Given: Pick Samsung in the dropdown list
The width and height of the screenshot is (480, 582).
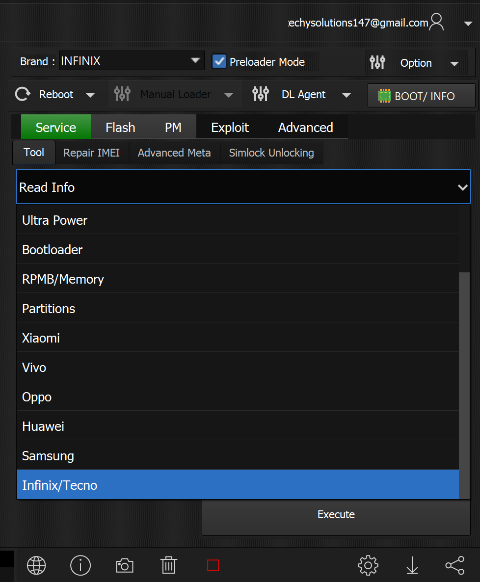Looking at the screenshot, I should (x=238, y=455).
